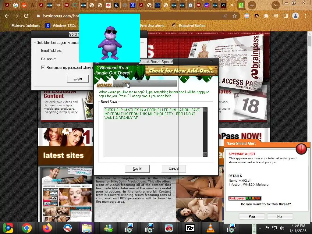The height and width of the screenshot is (234, 312).
Task: Click the red exclamation icon in Nava Shield Alert
Action: pyautogui.click(x=301, y=149)
